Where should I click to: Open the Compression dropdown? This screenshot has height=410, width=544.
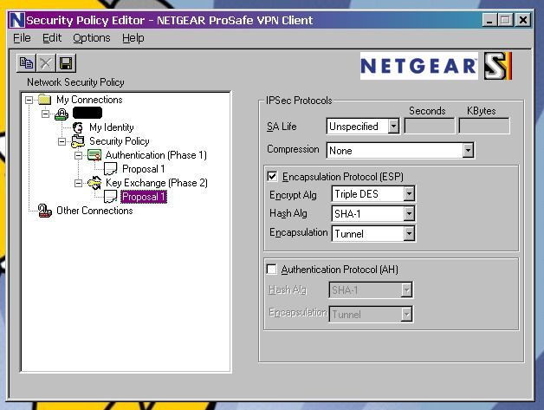pos(468,150)
